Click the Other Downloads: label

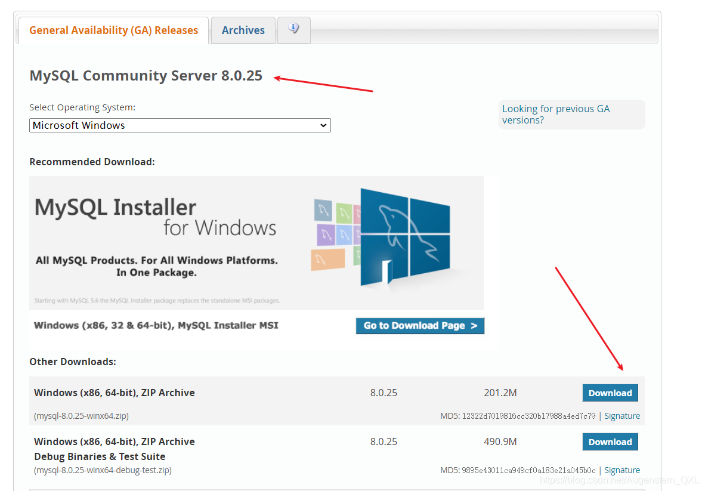pos(73,362)
